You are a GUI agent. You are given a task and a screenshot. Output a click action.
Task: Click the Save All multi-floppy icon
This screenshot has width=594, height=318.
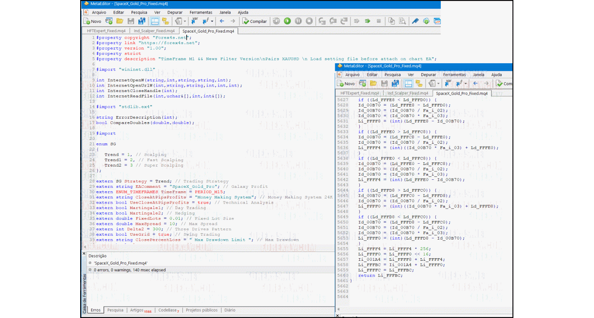click(x=142, y=21)
